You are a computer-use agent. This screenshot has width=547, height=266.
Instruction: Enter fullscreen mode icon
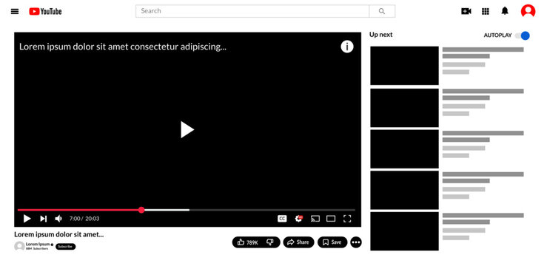pyautogui.click(x=347, y=219)
